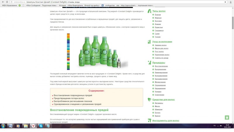Viewport: 234px width, 132px height.
Task: Open the 'Поурочные планы' bookmark
Action: point(49,5)
